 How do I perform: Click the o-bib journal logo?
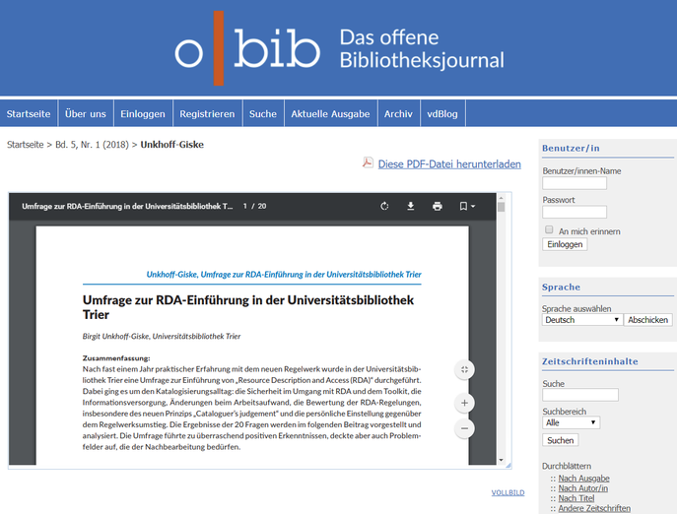click(x=339, y=48)
